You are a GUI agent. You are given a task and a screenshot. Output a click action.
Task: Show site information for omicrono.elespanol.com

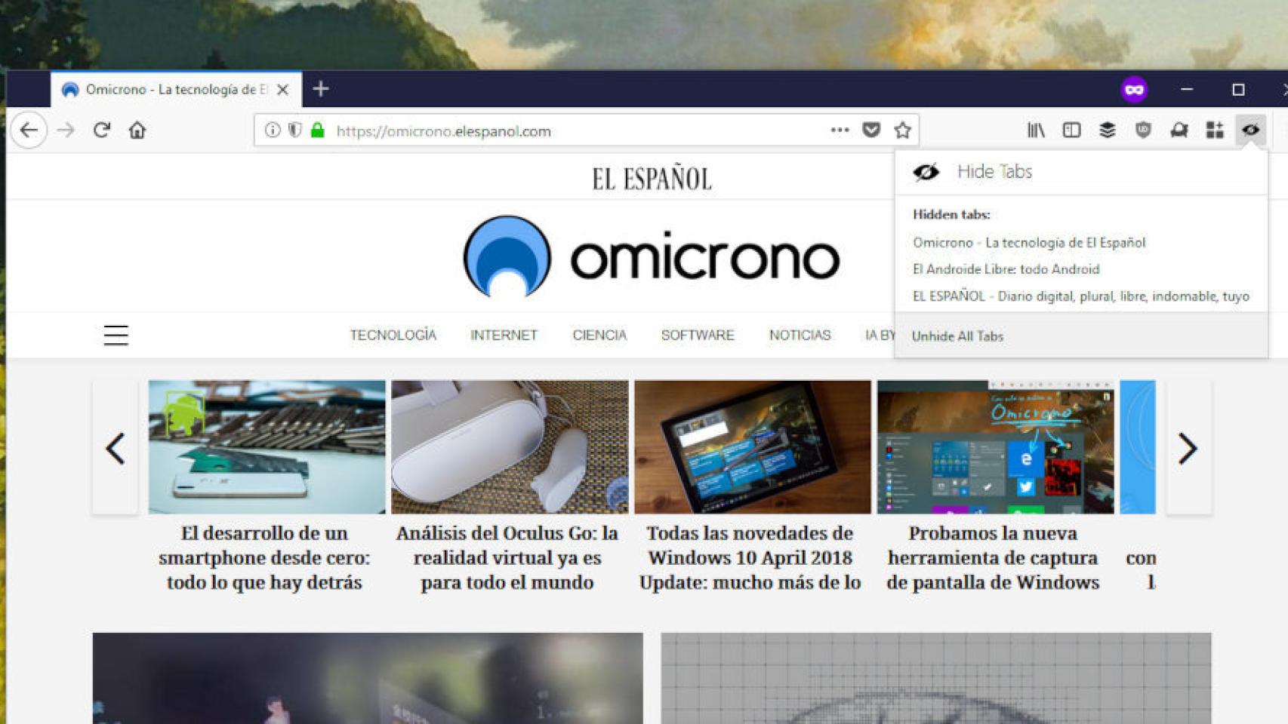click(x=273, y=130)
